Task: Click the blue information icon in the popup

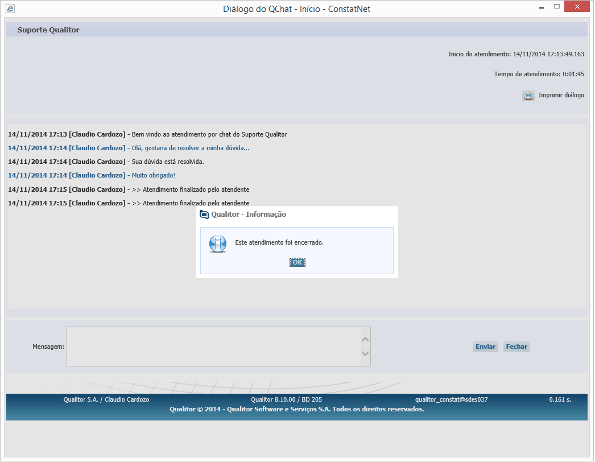Action: 217,243
